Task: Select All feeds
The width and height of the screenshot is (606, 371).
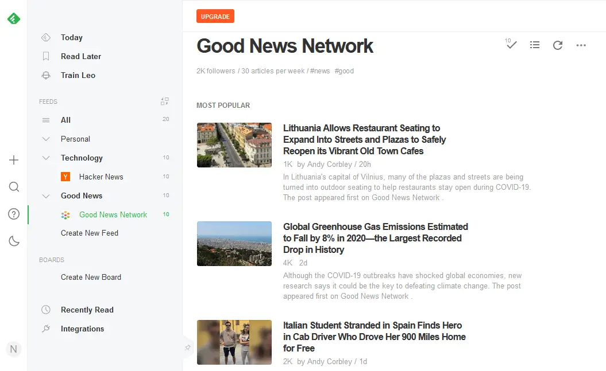Action: coord(65,120)
